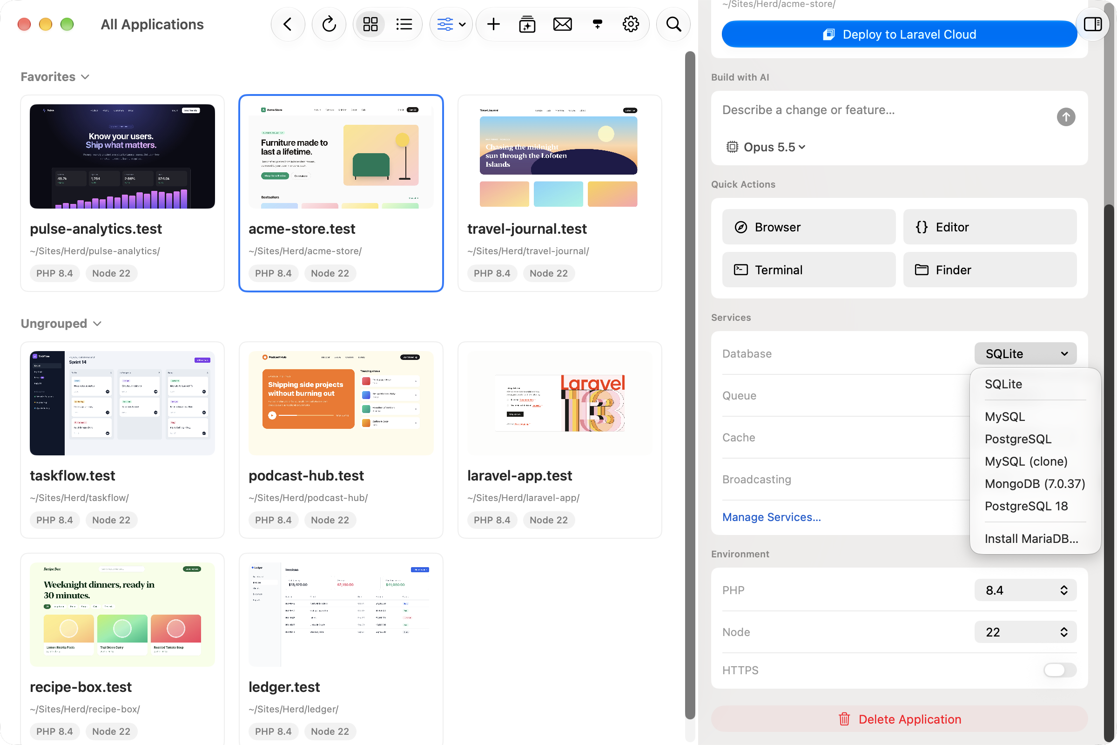Select SQLite in database menu
The width and height of the screenshot is (1117, 745).
tap(1003, 384)
